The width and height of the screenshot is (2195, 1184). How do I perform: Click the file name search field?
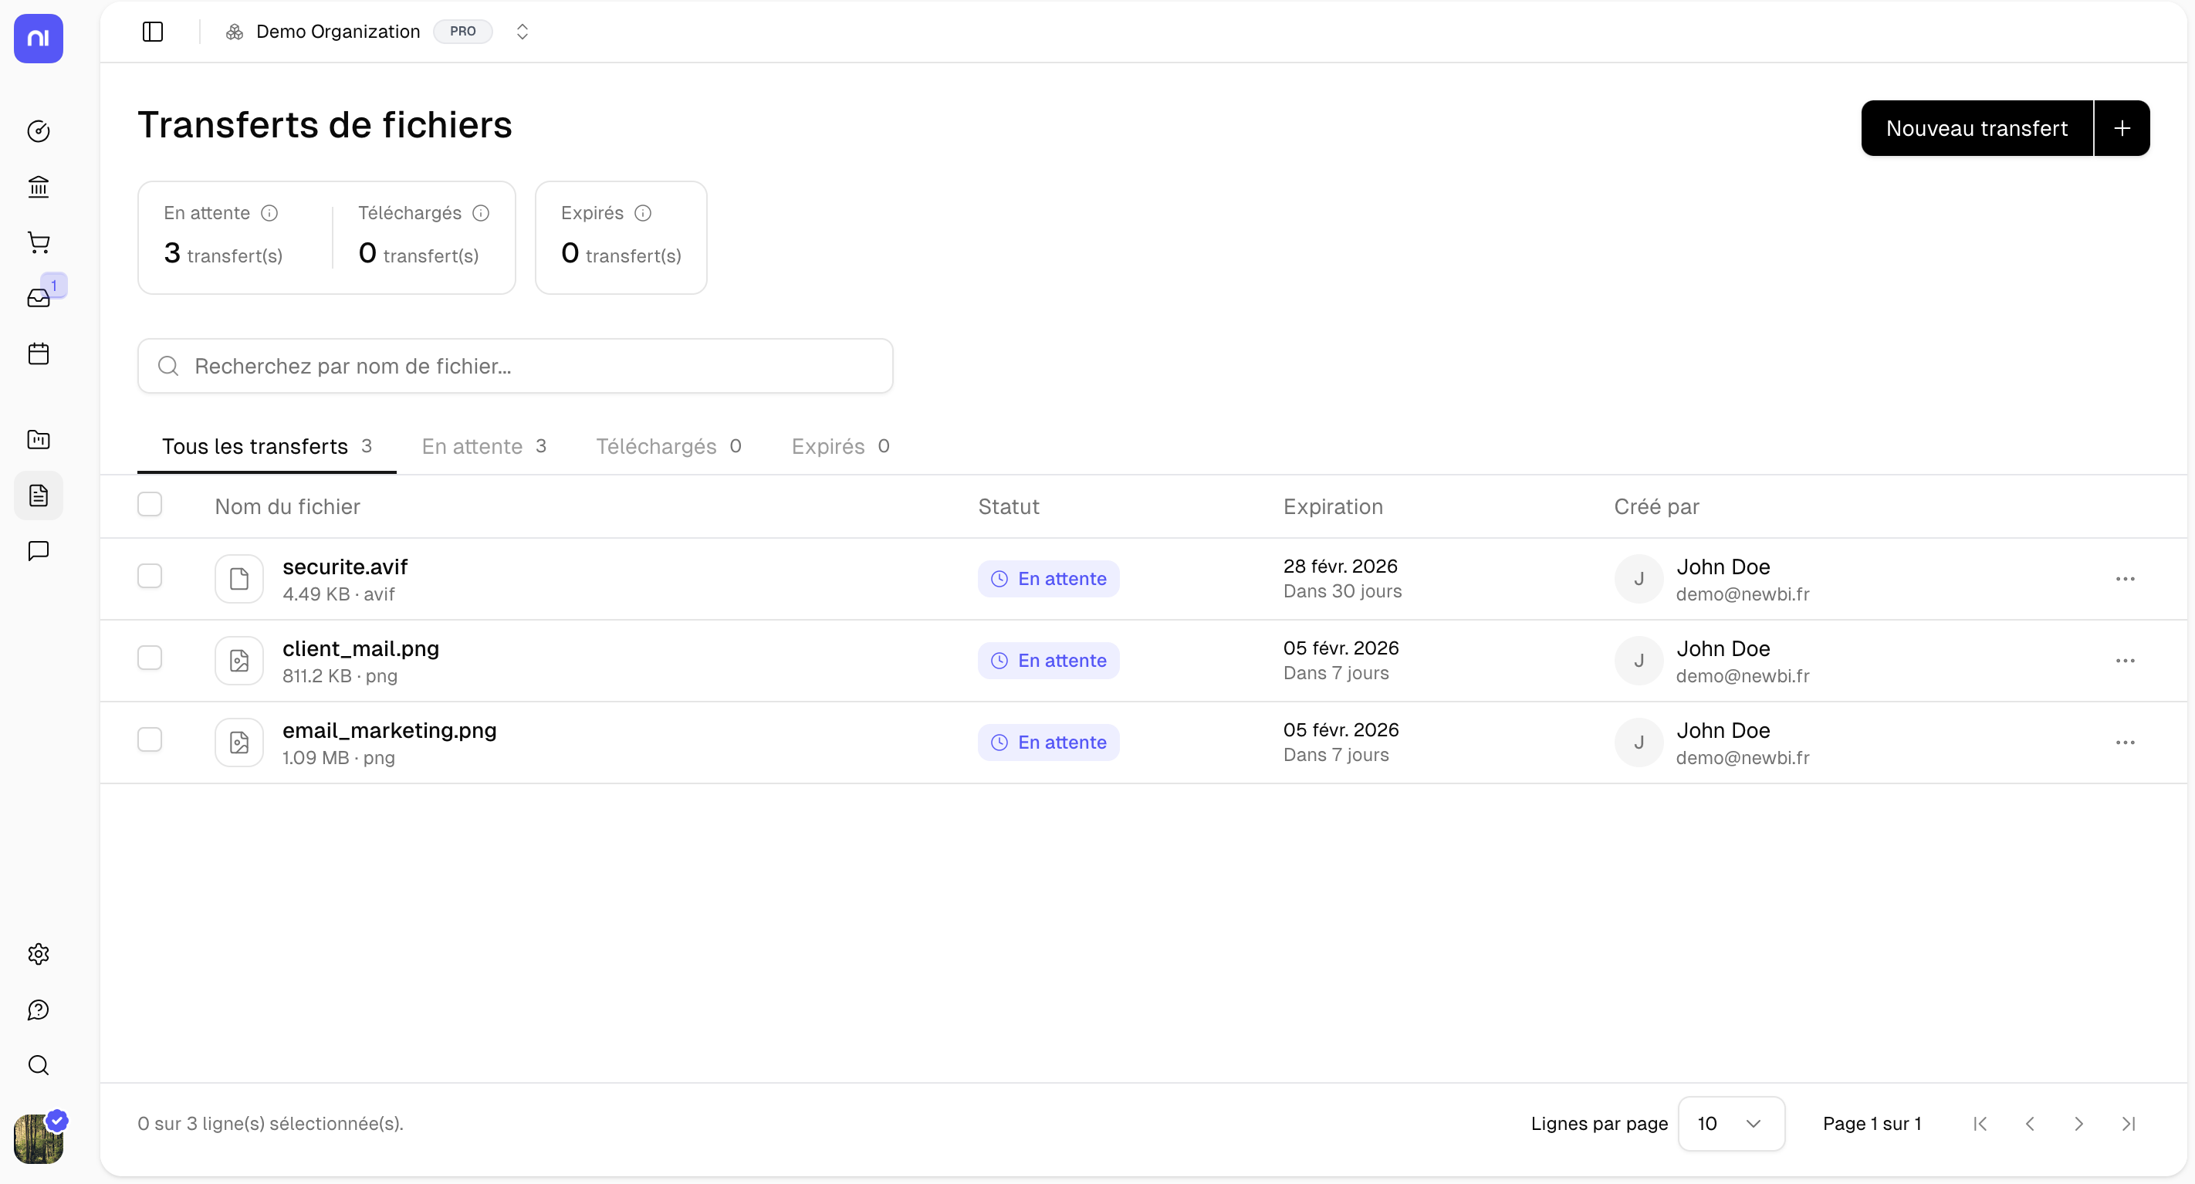point(515,367)
